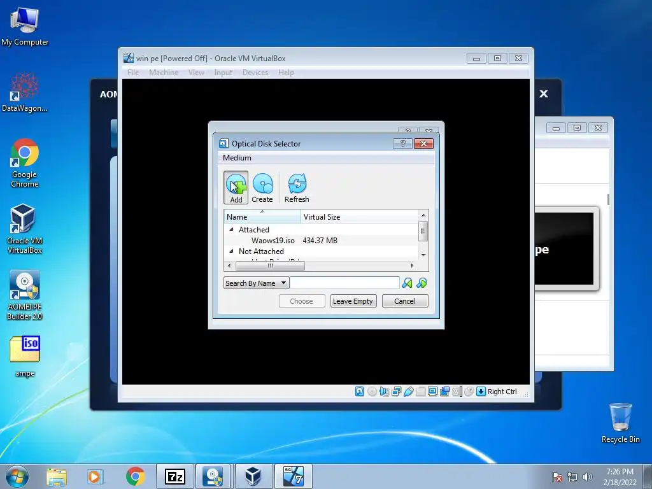Screen dimensions: 652x489
Task: Click the win pe preview thumbnail behind
Action: tap(566, 249)
